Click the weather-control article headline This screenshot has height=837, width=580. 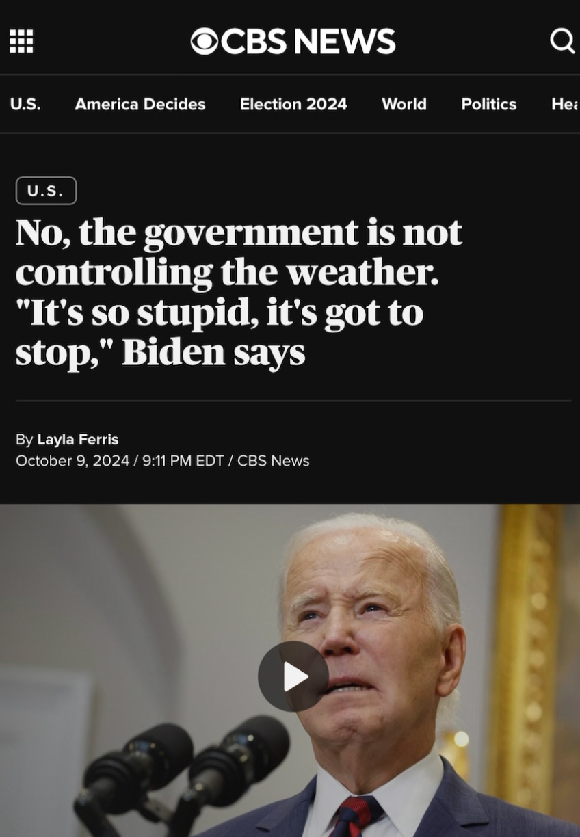coord(239,292)
